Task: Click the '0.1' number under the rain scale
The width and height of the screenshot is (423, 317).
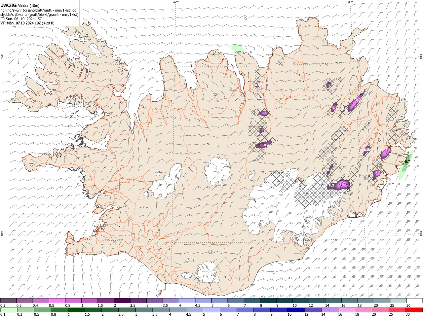Action: tap(3, 315)
